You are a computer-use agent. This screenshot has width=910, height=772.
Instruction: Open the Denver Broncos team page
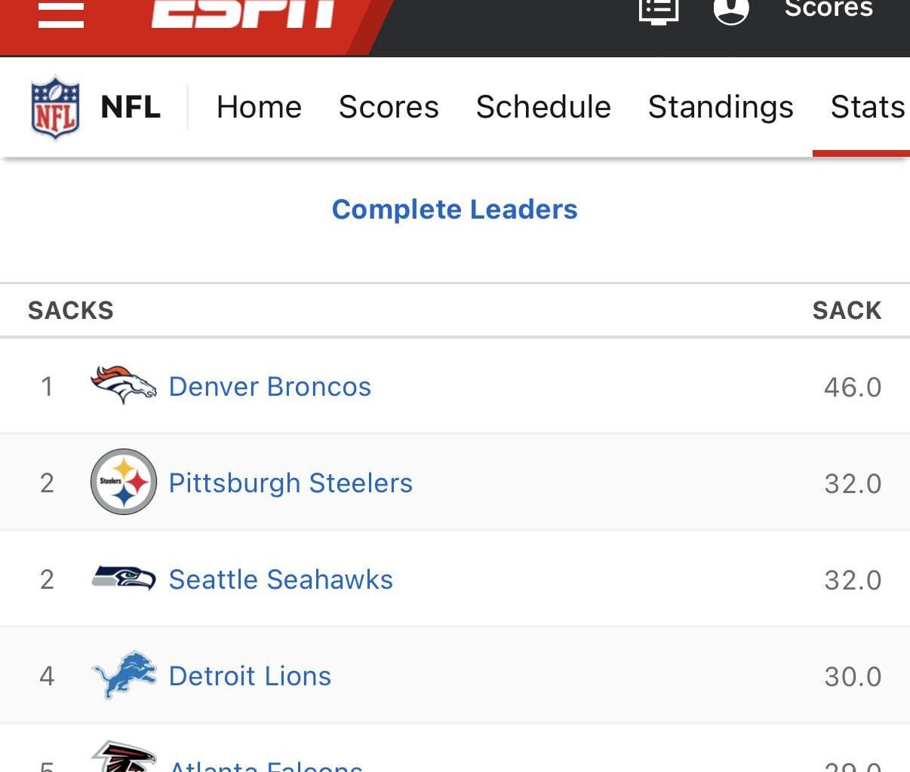click(269, 386)
